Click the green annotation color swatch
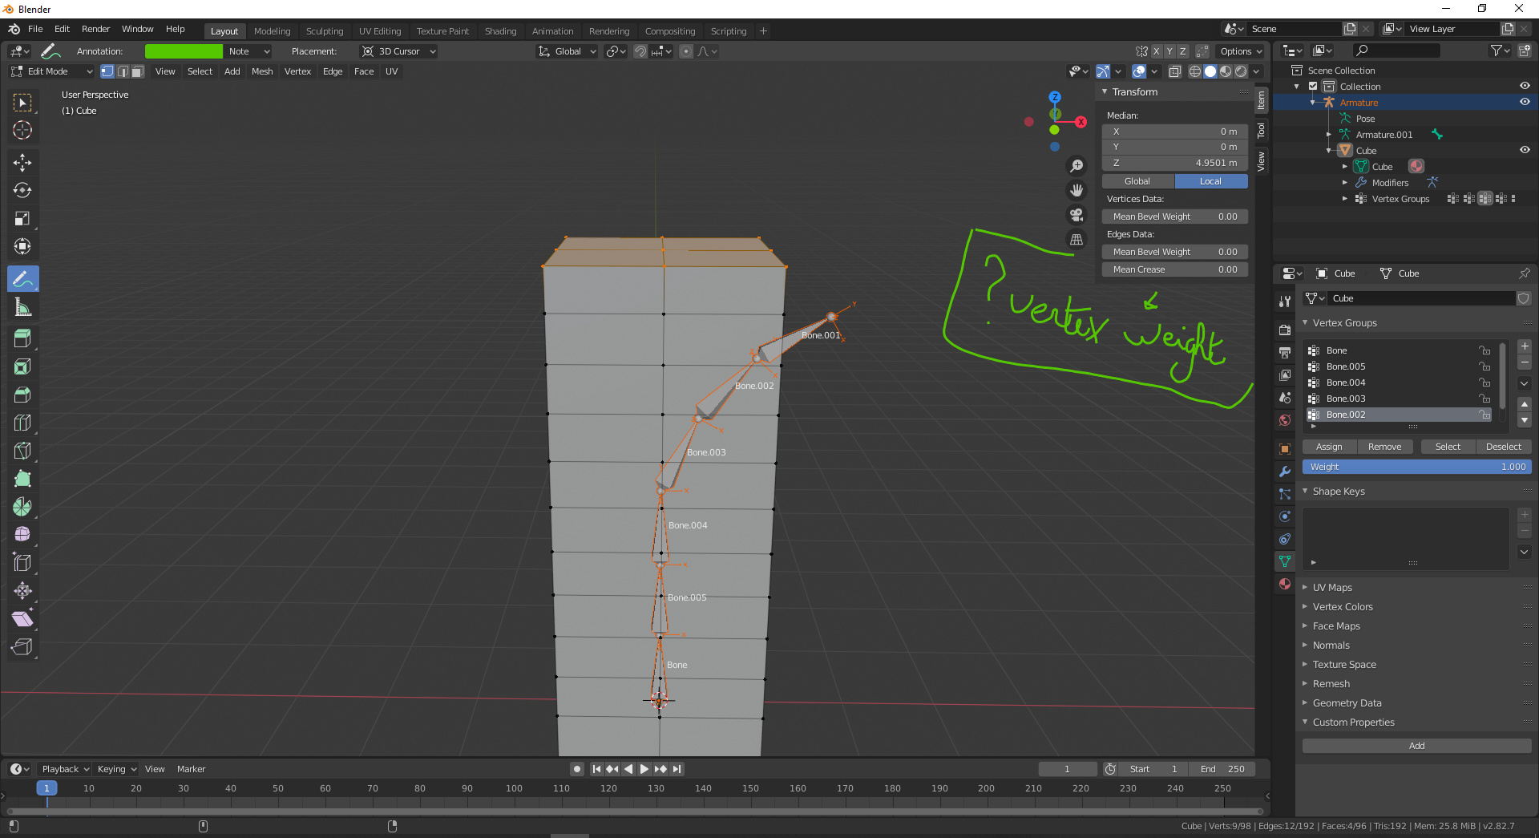Screen dimensions: 1539x838 (x=184, y=51)
